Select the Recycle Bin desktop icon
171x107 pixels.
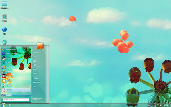click(x=4, y=42)
